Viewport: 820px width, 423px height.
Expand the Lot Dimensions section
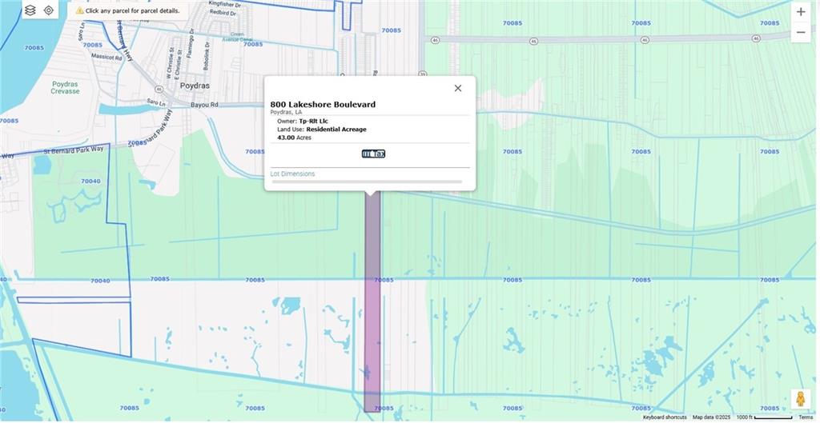(293, 174)
